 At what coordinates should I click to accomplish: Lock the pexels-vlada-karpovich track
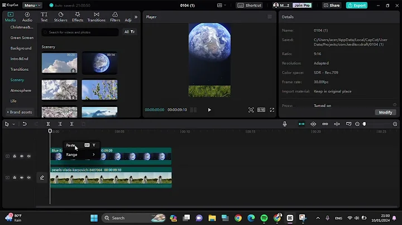coord(15,178)
